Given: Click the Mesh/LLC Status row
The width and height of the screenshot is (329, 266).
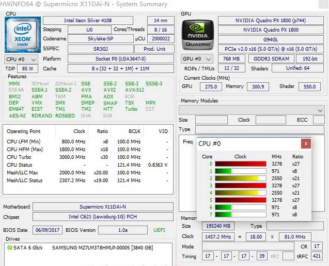Looking at the screenshot, I should (87, 181).
